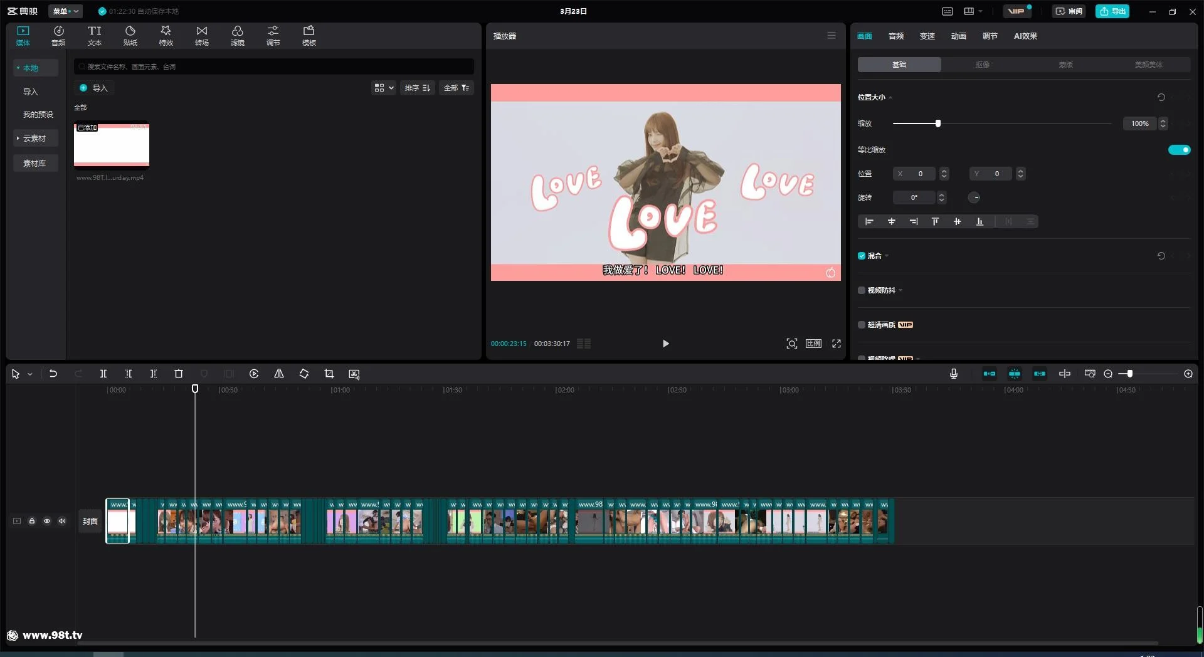Mute the main track with speaker icon
This screenshot has width=1204, height=657.
pos(62,521)
